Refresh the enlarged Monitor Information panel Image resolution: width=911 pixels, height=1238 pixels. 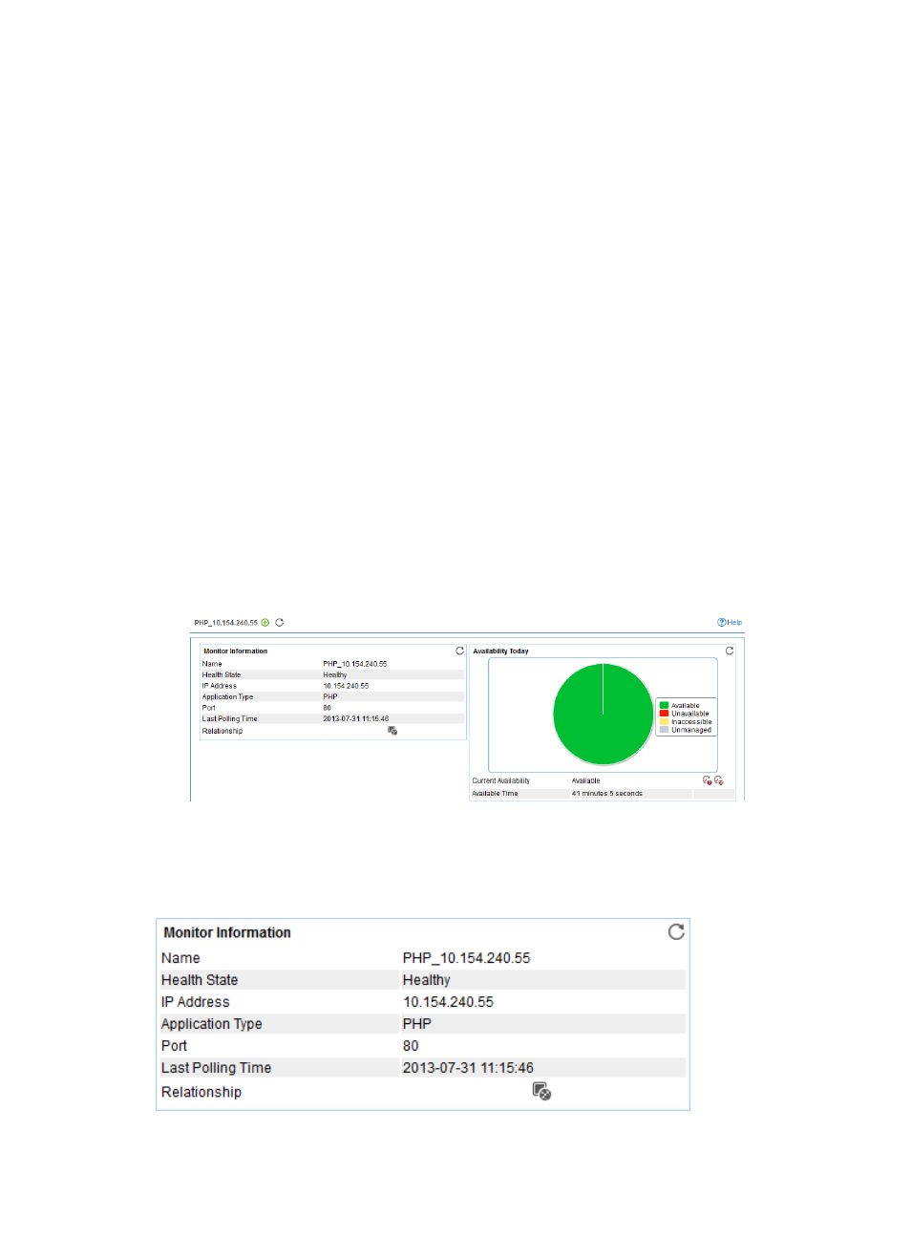(x=676, y=931)
